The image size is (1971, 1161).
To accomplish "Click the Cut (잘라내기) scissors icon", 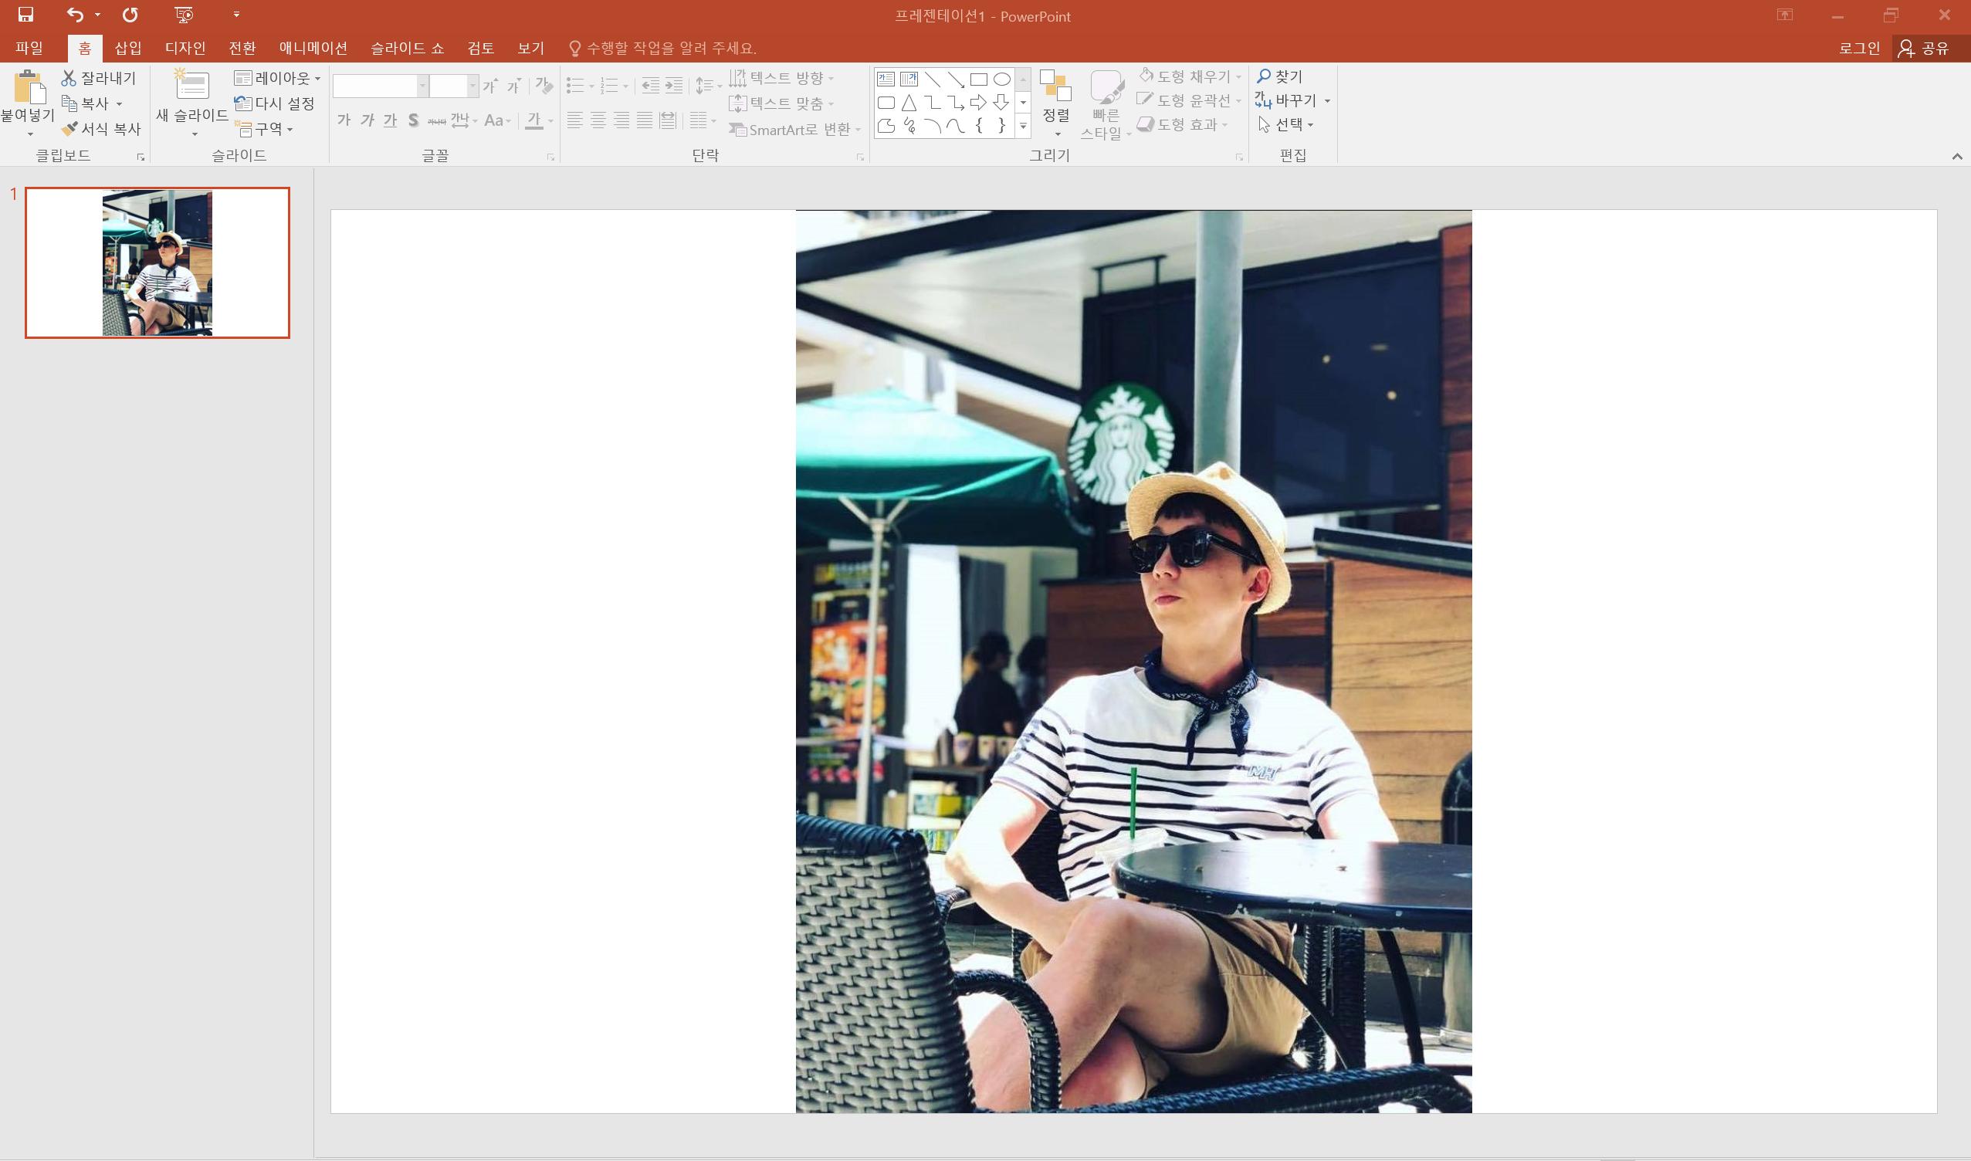I will click(x=69, y=78).
